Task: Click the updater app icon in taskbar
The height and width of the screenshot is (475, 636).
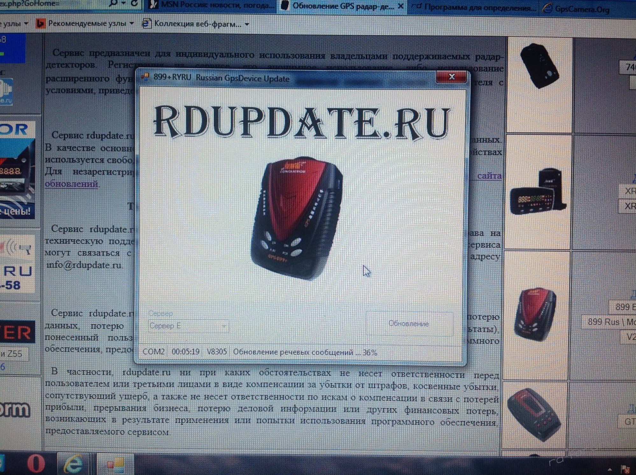Action: click(x=115, y=465)
